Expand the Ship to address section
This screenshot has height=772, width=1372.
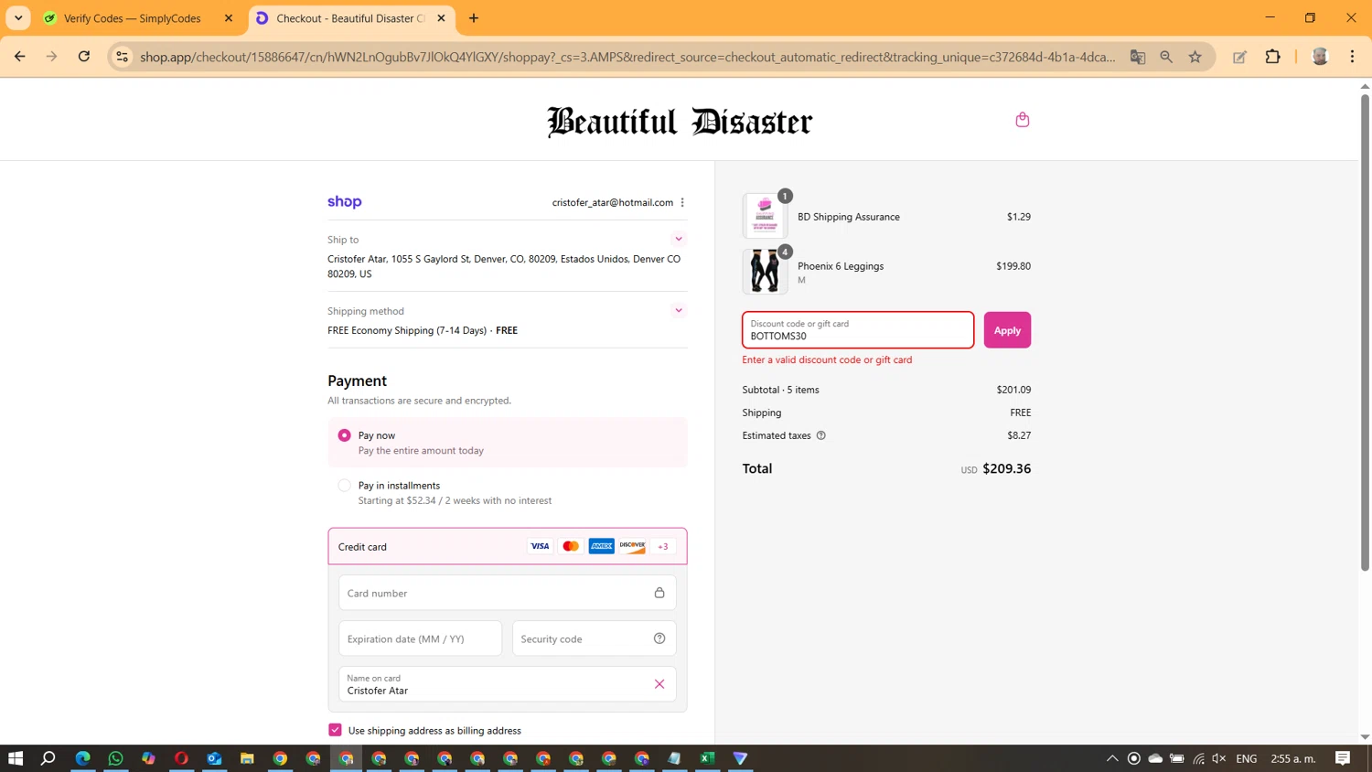pyautogui.click(x=679, y=239)
